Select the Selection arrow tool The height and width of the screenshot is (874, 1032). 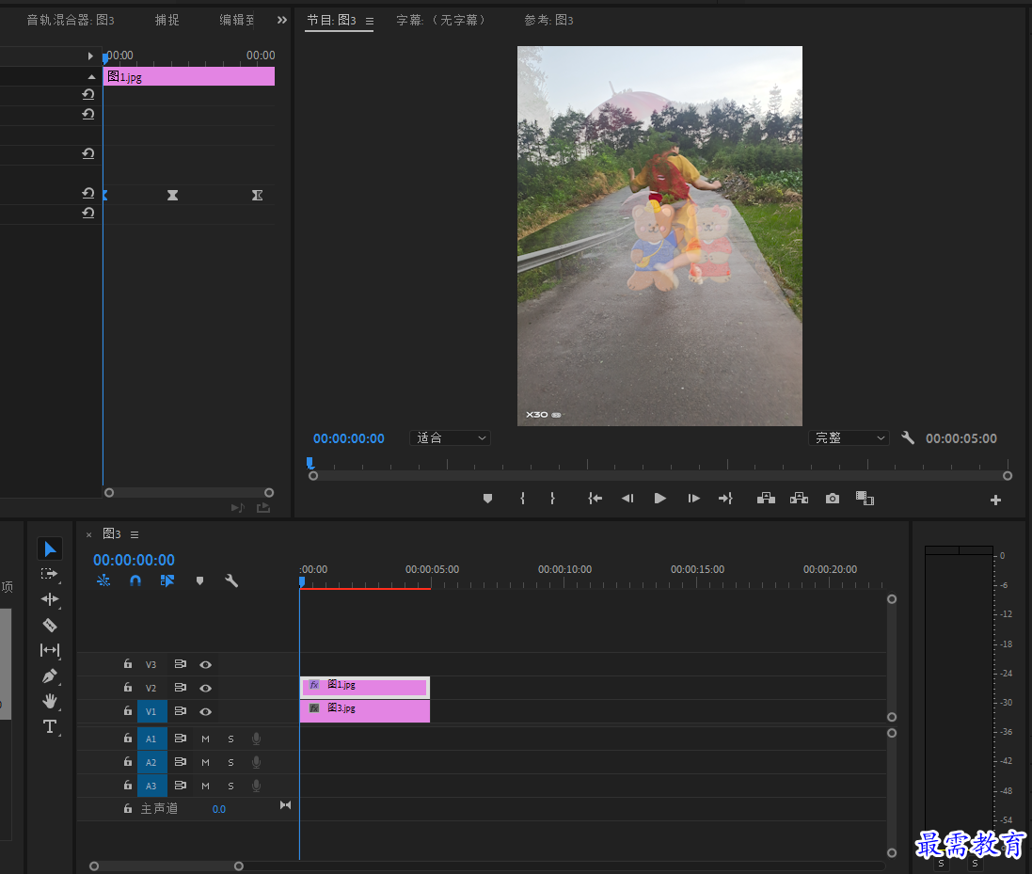click(x=50, y=548)
